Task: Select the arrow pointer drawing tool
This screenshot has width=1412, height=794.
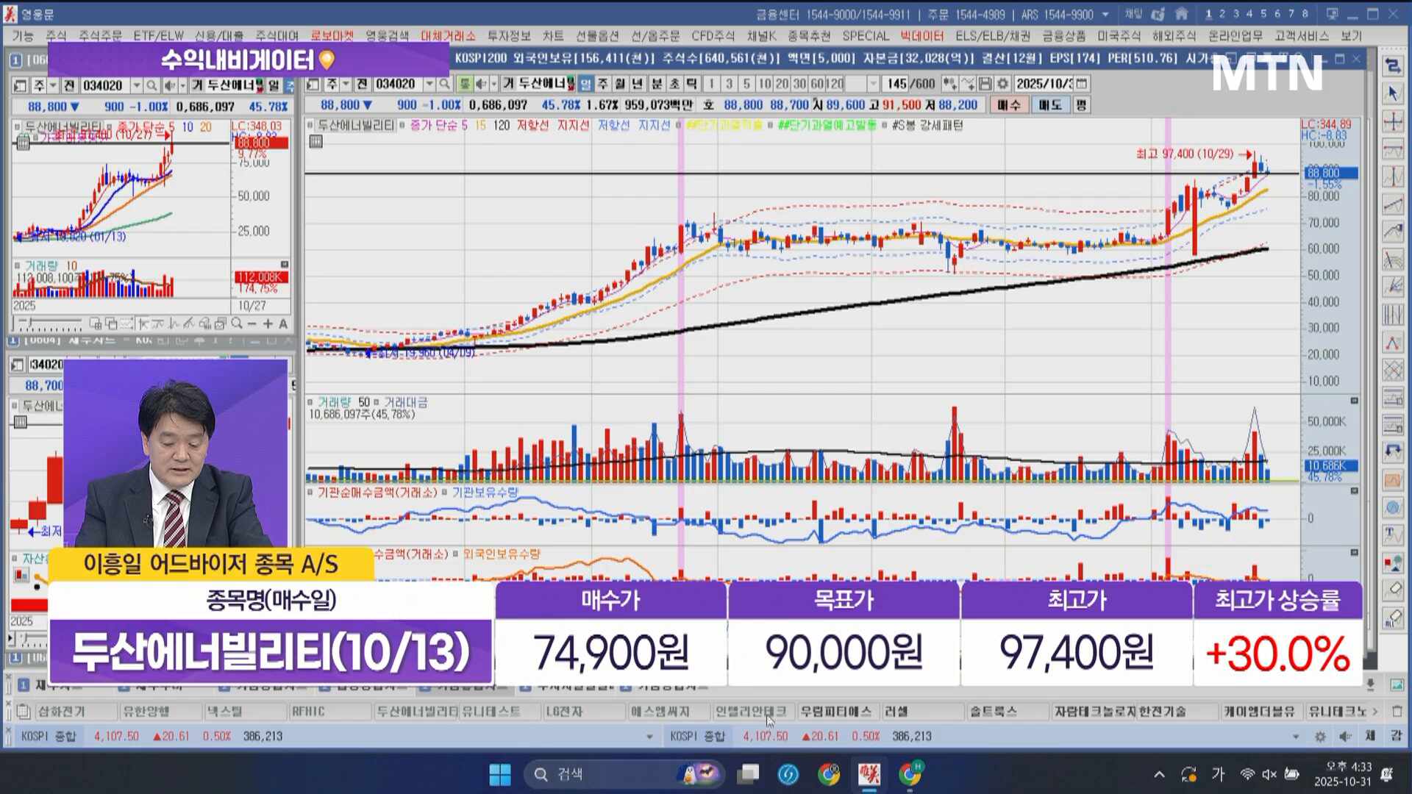Action: point(1393,93)
